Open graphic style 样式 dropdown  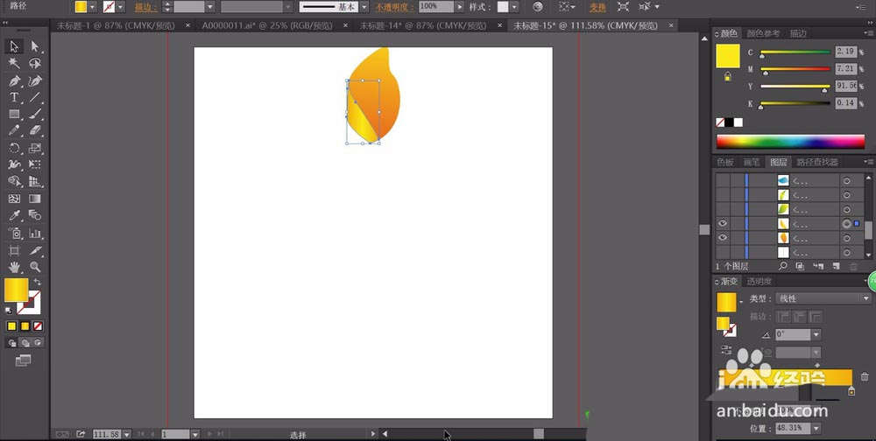click(x=514, y=7)
